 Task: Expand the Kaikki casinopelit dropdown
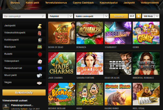[91, 16]
